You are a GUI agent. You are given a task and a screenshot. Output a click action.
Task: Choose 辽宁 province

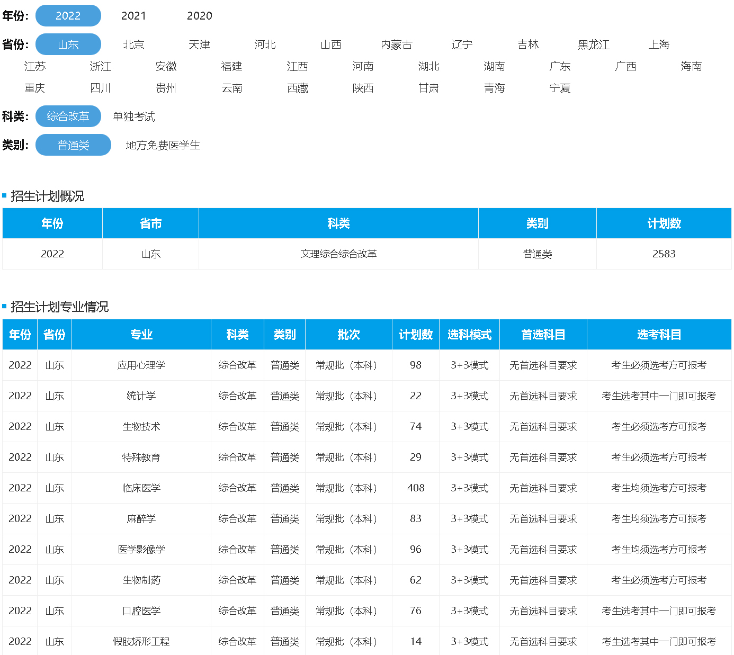(x=462, y=44)
